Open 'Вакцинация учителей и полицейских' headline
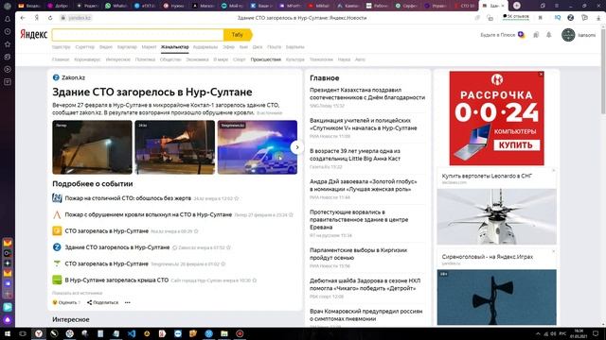Viewport: 606px width, 340px height. click(x=364, y=124)
